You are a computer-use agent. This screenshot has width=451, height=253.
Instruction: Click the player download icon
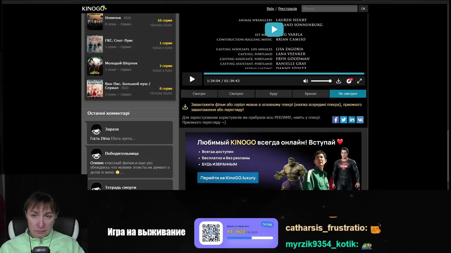click(x=338, y=81)
